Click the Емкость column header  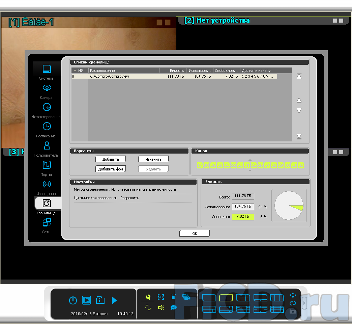[173, 71]
